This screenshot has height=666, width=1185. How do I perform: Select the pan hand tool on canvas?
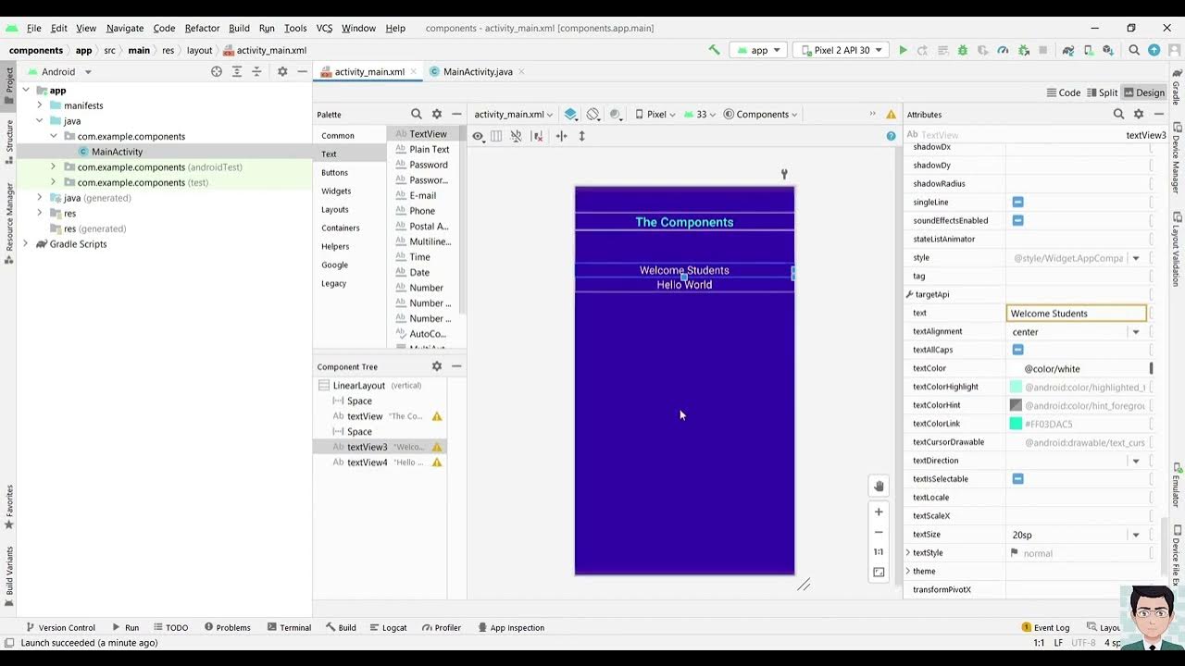coord(879,486)
